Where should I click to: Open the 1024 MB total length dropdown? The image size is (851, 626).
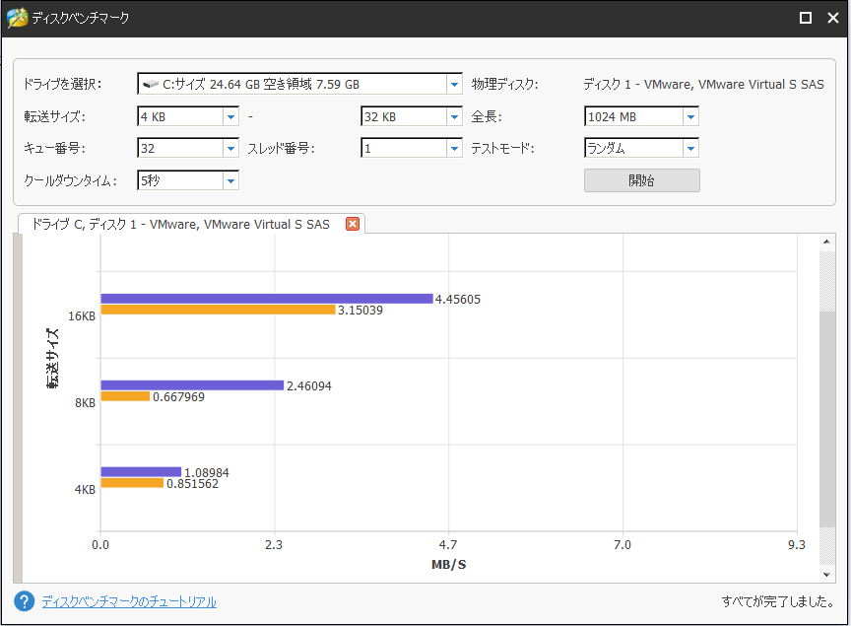[x=690, y=117]
